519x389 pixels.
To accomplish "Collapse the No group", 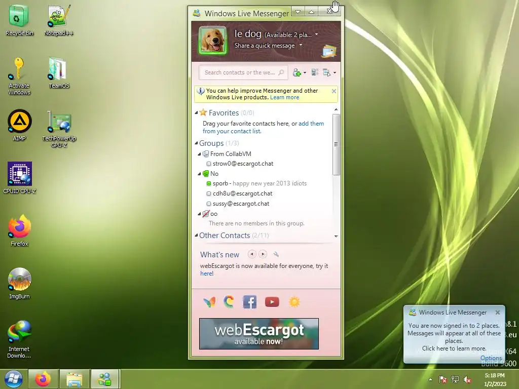I will pos(199,174).
